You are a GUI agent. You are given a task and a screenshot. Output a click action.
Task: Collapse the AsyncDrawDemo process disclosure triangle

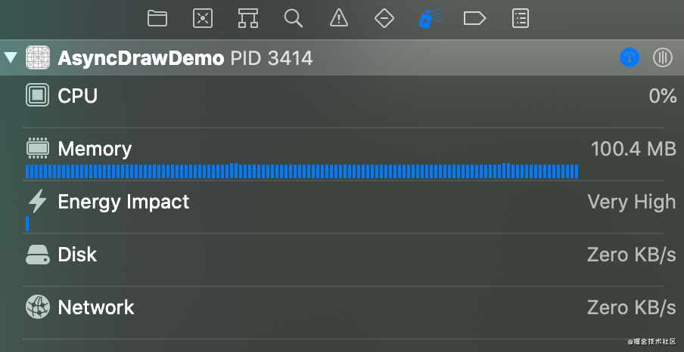tap(11, 57)
